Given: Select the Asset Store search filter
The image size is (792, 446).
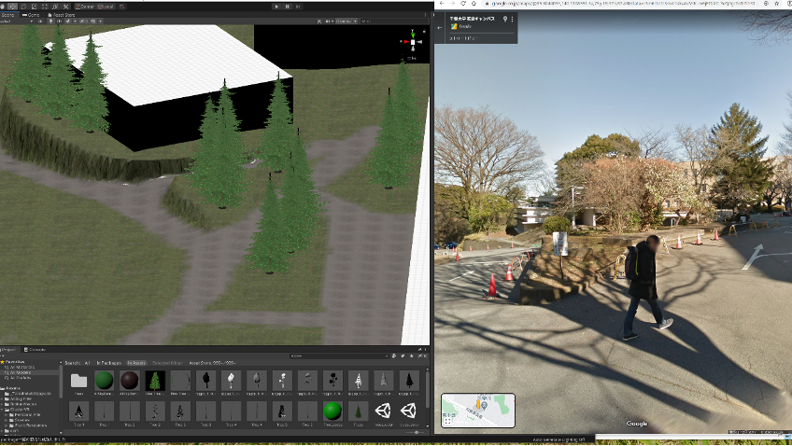Looking at the screenshot, I should [x=212, y=363].
